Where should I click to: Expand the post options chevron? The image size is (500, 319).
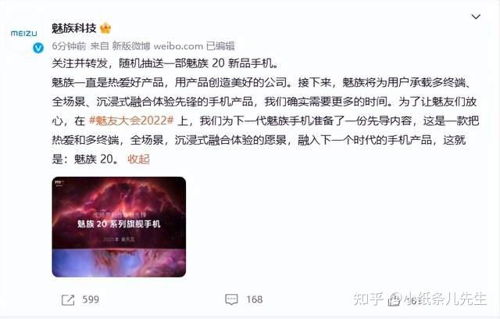[x=476, y=16]
